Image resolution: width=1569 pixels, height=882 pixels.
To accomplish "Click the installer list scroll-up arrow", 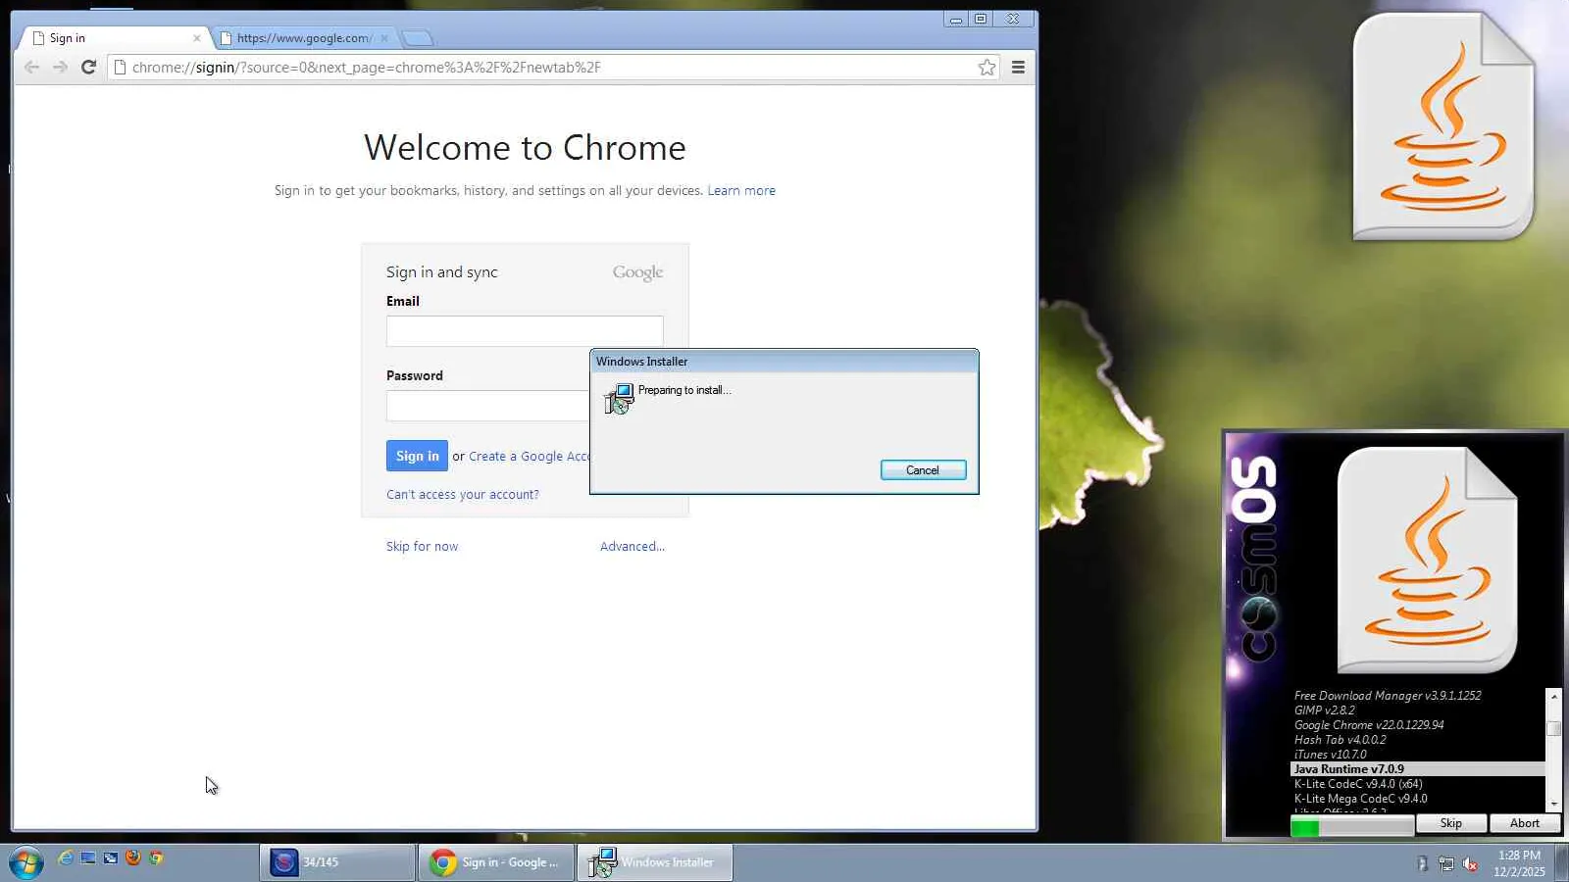I will point(1553,696).
